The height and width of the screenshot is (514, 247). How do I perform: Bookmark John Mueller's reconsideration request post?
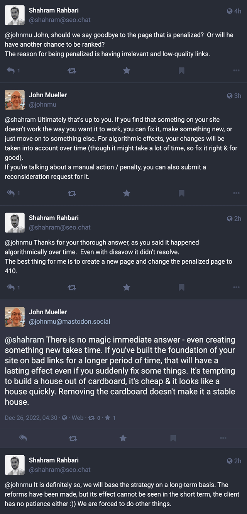(181, 193)
